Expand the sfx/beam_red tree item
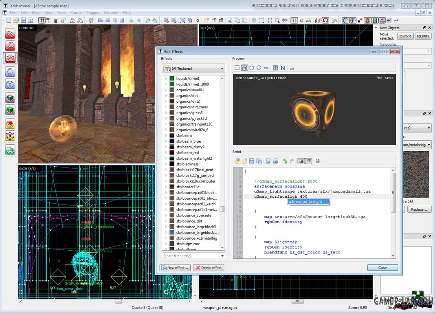The width and height of the screenshot is (435, 313). 166,152
